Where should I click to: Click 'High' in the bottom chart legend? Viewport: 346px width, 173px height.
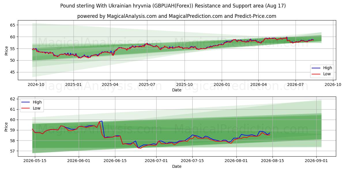(37, 102)
